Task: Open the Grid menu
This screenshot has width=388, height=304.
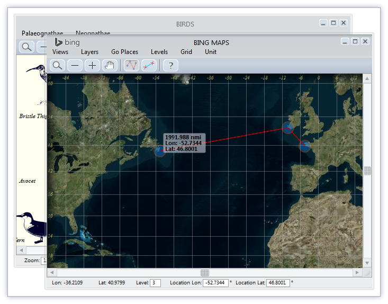Action: pos(186,52)
